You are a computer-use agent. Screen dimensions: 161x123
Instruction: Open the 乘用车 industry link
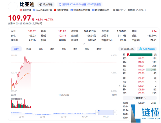click(131, 10)
